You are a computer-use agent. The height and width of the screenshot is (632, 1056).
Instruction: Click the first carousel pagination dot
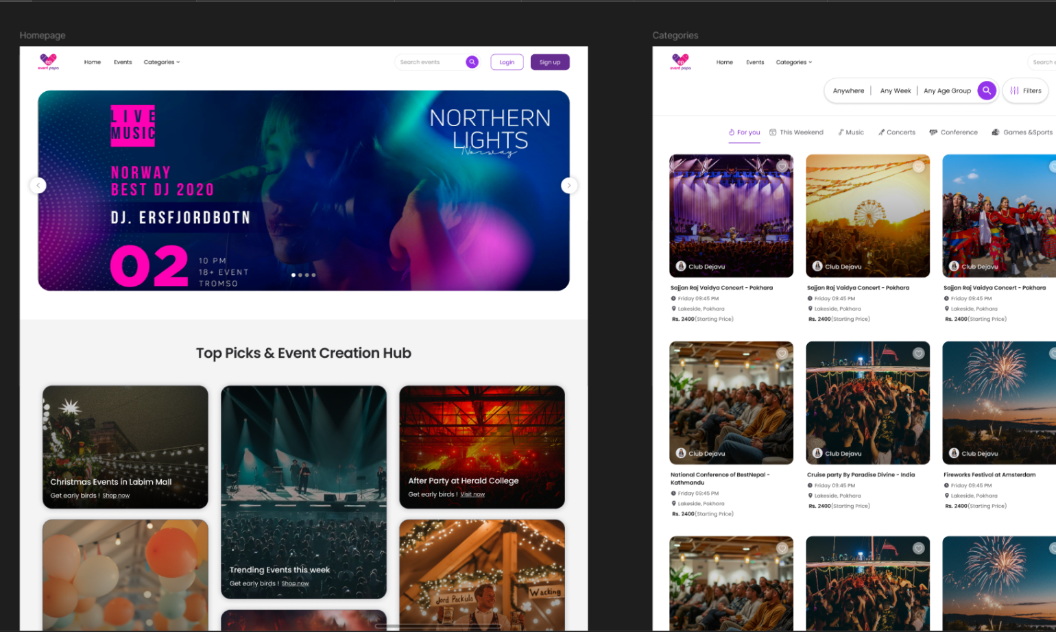point(293,275)
